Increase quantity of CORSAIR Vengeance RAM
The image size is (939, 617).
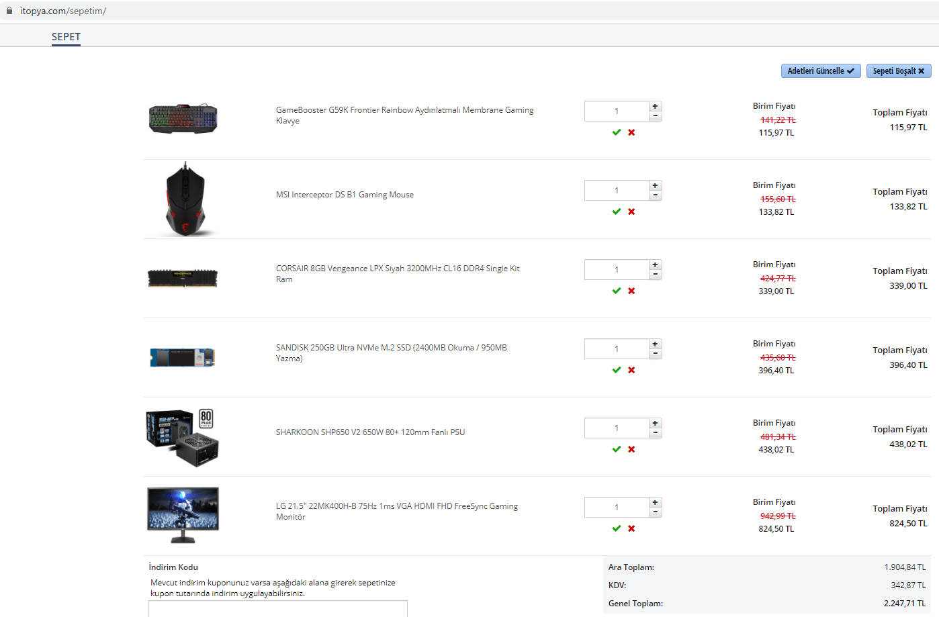(656, 265)
